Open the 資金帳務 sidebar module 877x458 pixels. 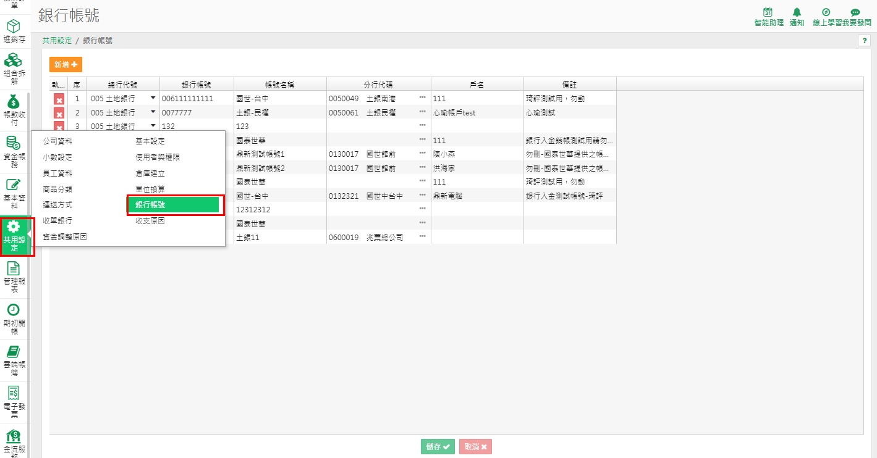(x=14, y=151)
